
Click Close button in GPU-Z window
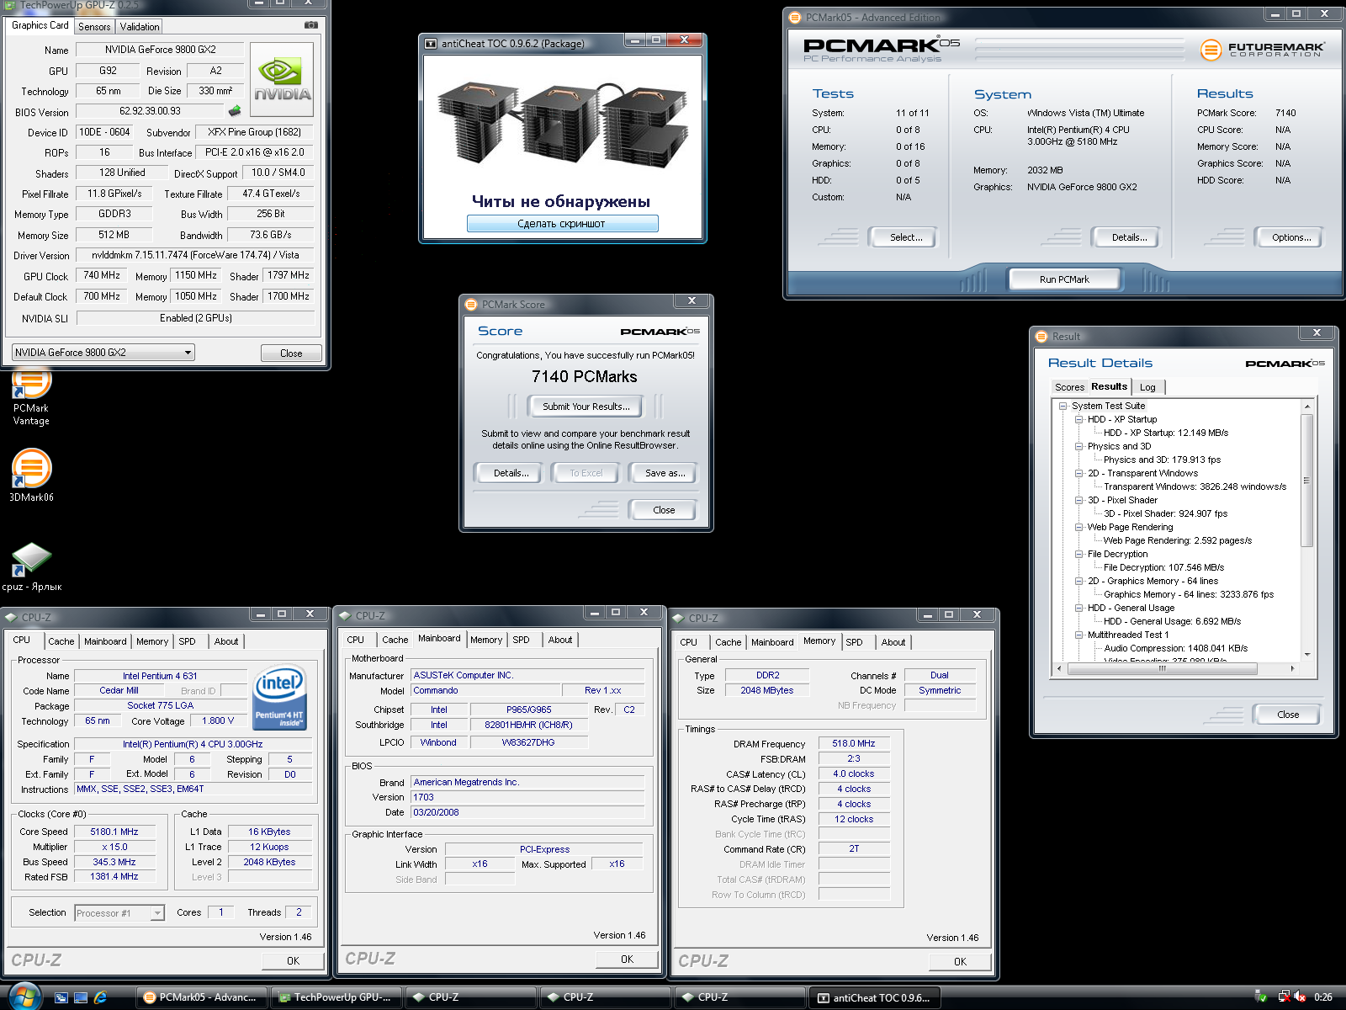[x=291, y=353]
